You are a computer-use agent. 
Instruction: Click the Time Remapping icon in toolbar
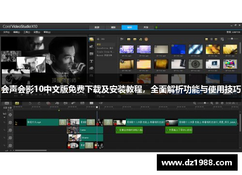(101, 103)
